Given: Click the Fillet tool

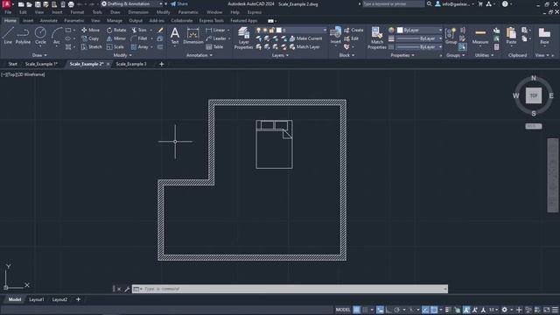Looking at the screenshot, I should pos(139,38).
